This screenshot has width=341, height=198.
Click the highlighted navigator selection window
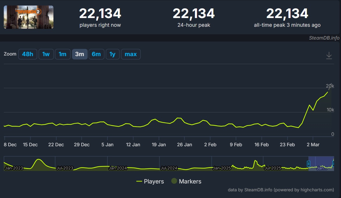point(321,163)
